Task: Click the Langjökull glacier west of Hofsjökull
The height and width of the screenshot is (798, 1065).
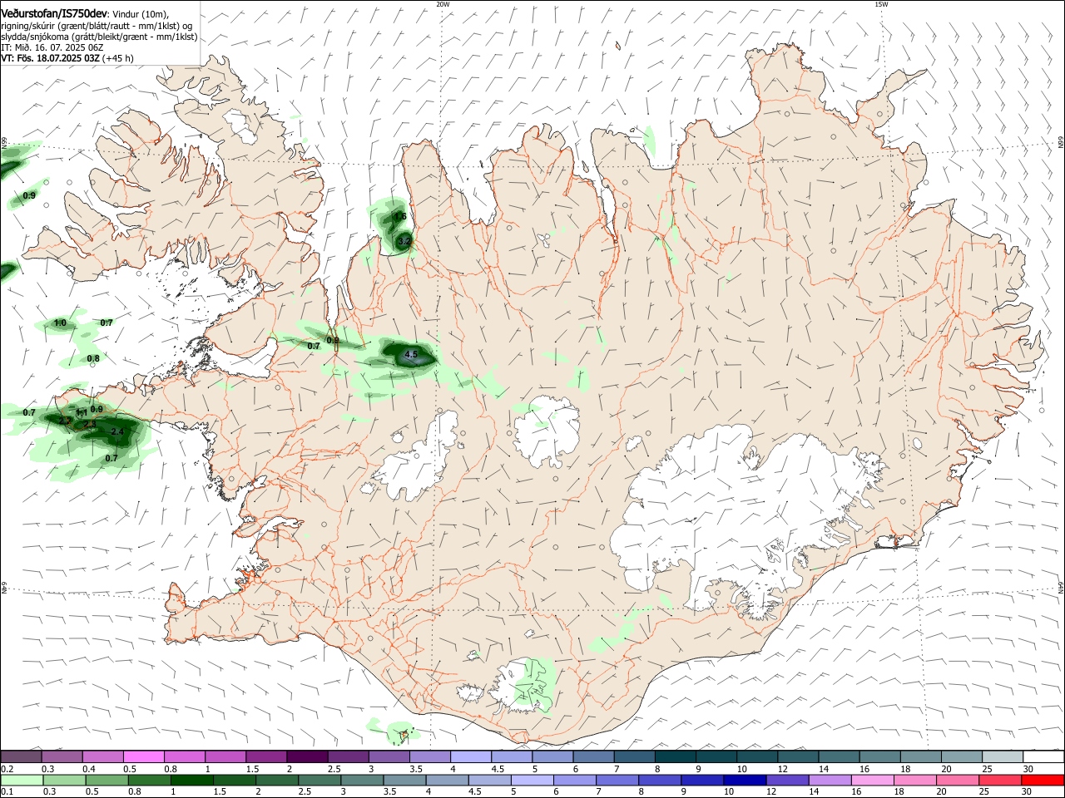Action: point(416,461)
